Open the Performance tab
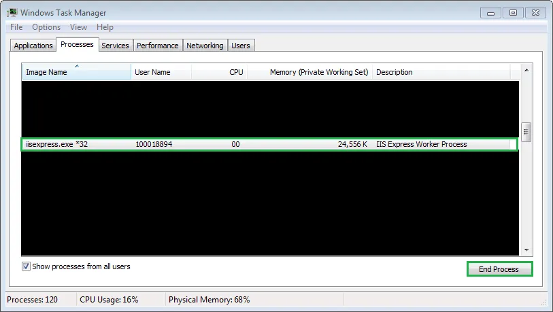 point(157,46)
